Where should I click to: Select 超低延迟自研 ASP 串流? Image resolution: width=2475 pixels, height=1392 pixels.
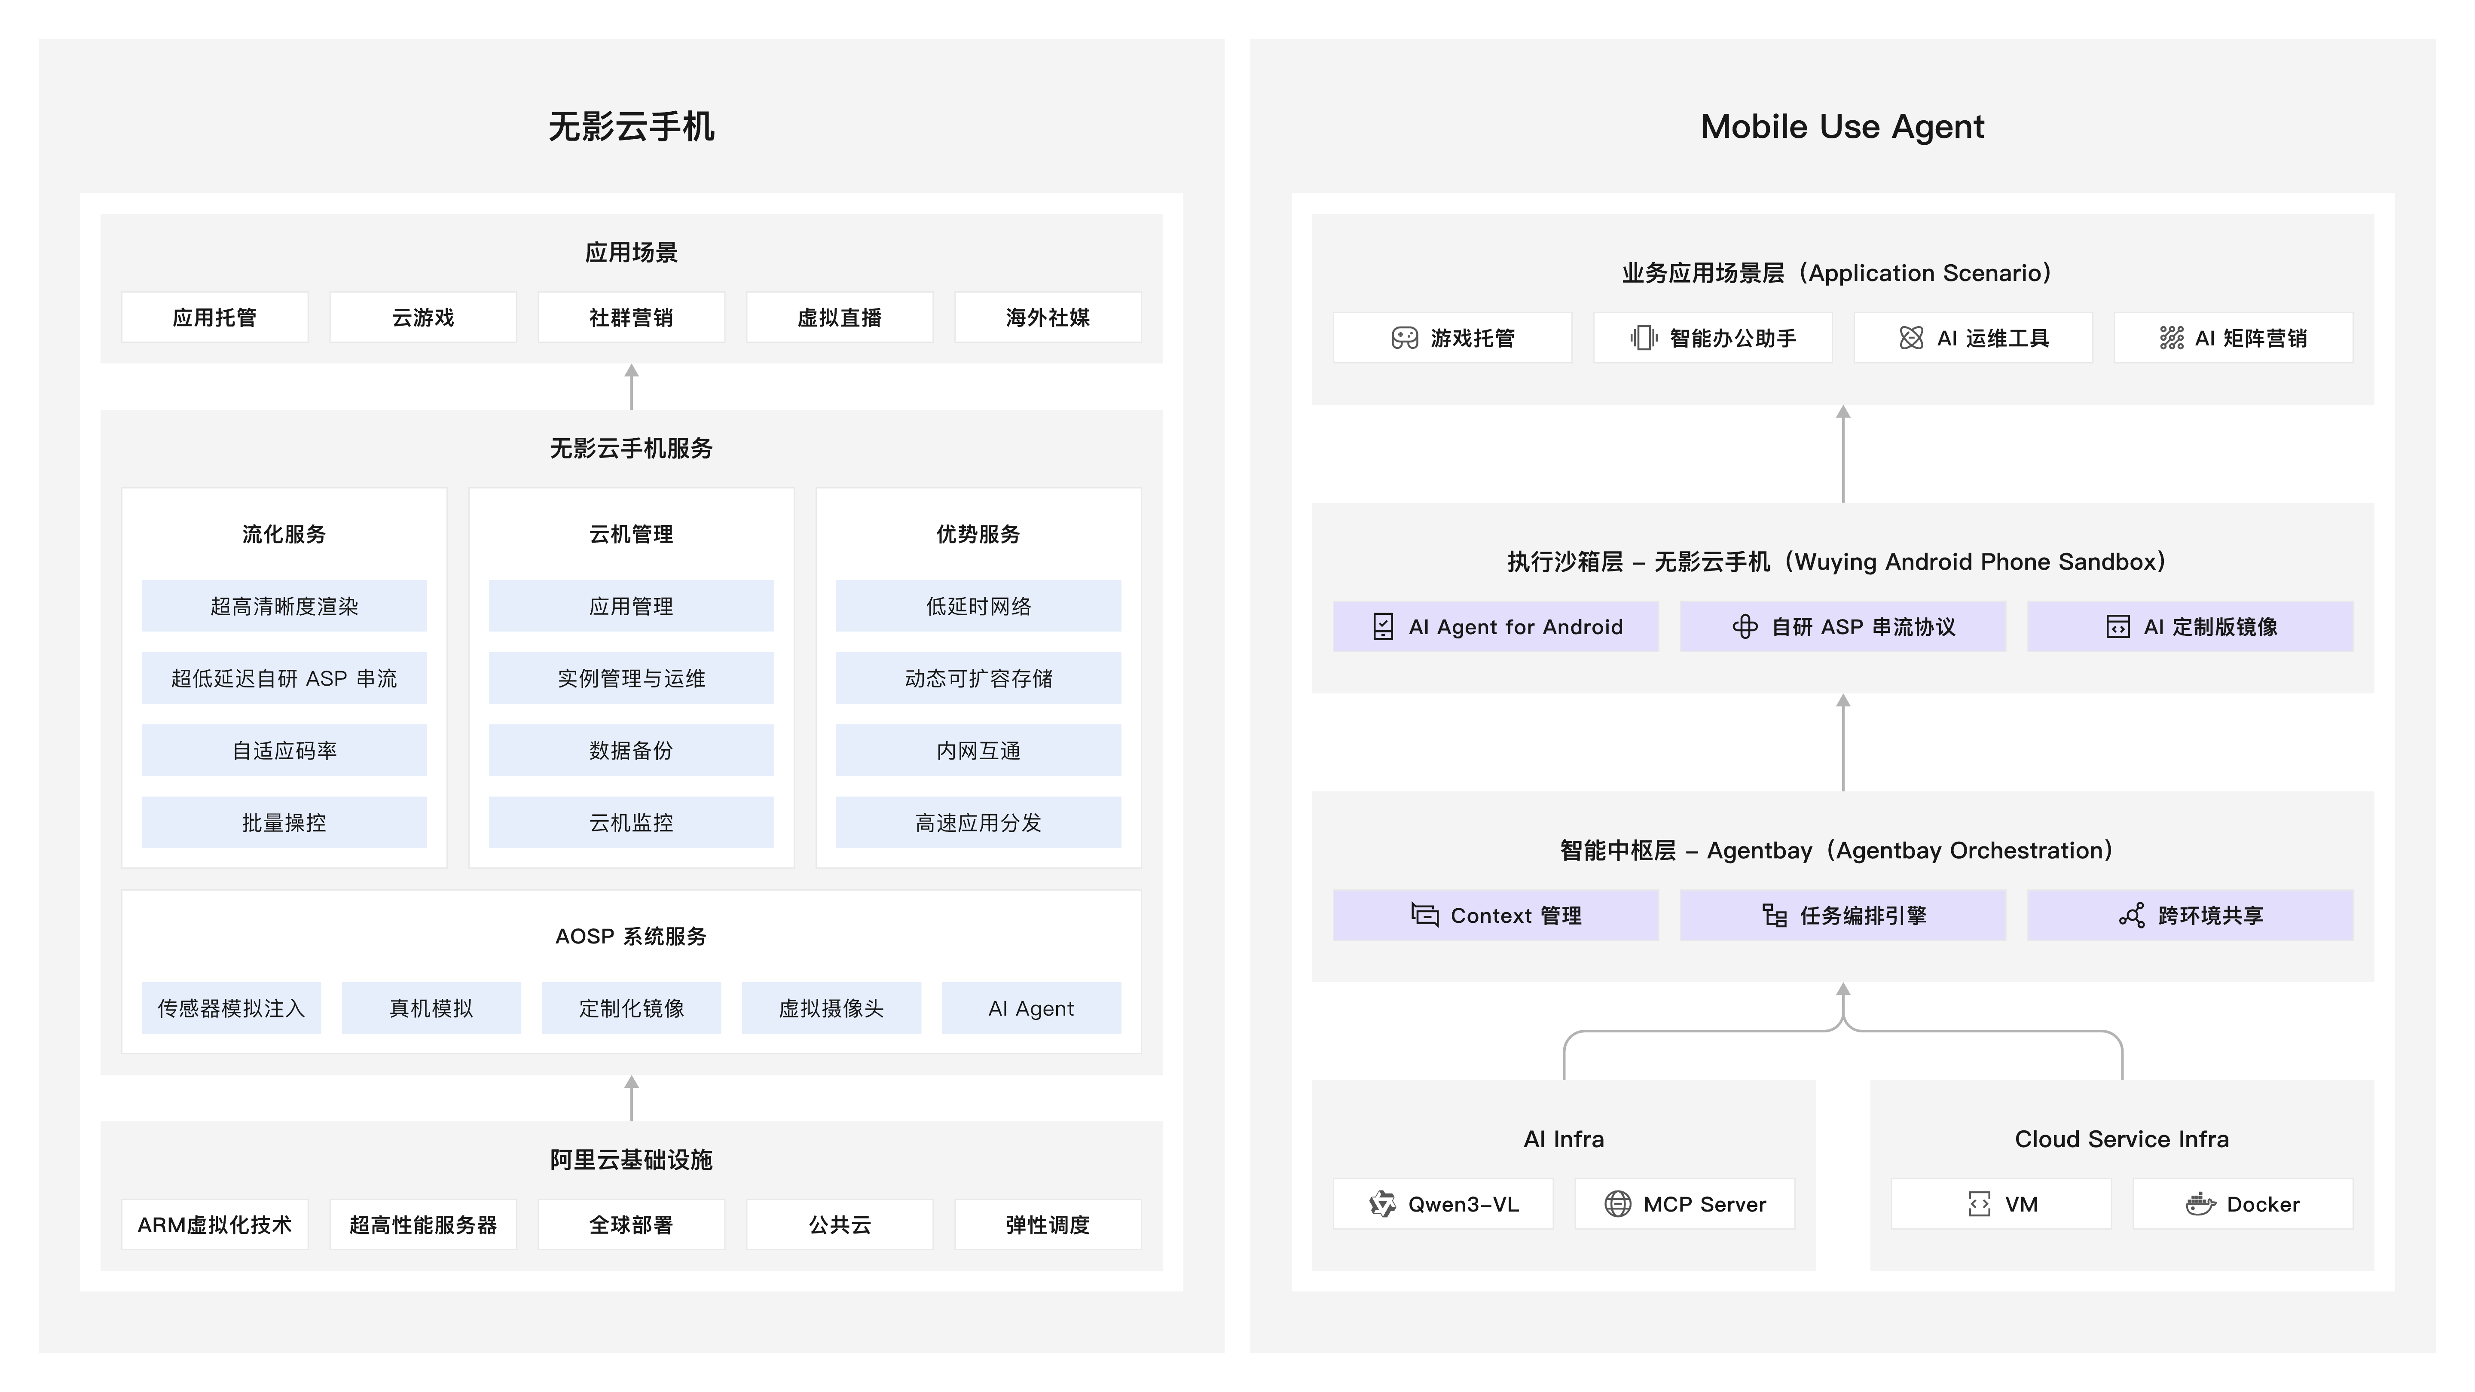point(284,678)
